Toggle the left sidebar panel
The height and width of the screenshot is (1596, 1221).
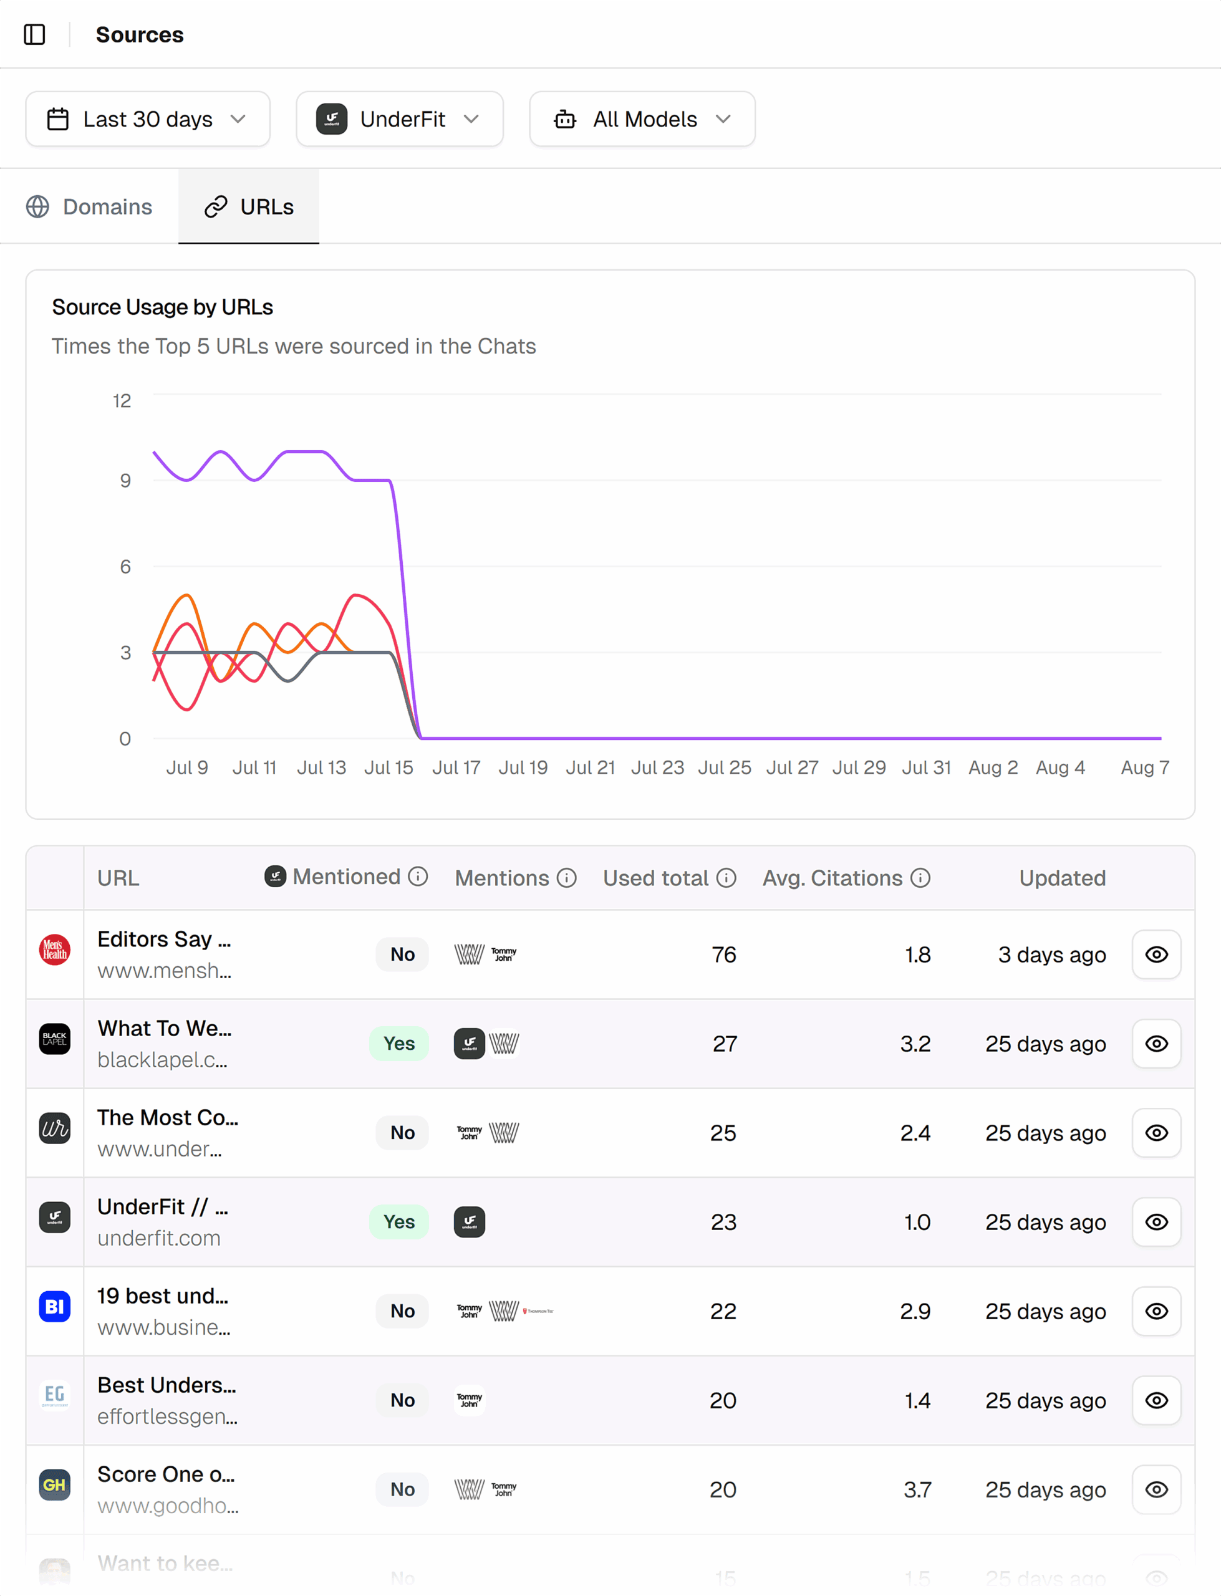pos(36,34)
